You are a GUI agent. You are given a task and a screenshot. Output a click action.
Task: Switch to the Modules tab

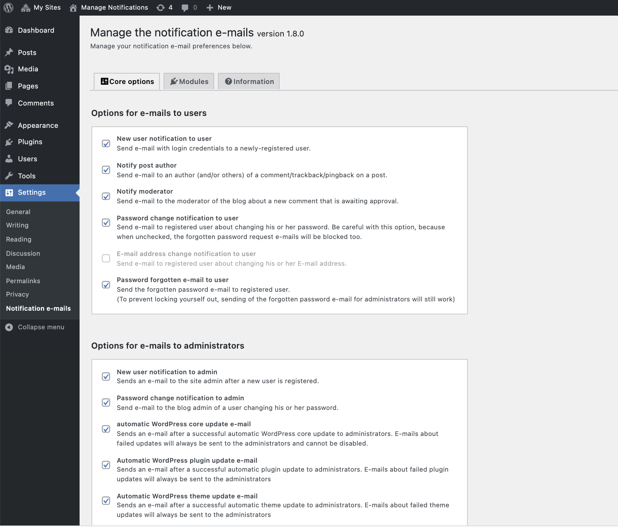point(189,81)
